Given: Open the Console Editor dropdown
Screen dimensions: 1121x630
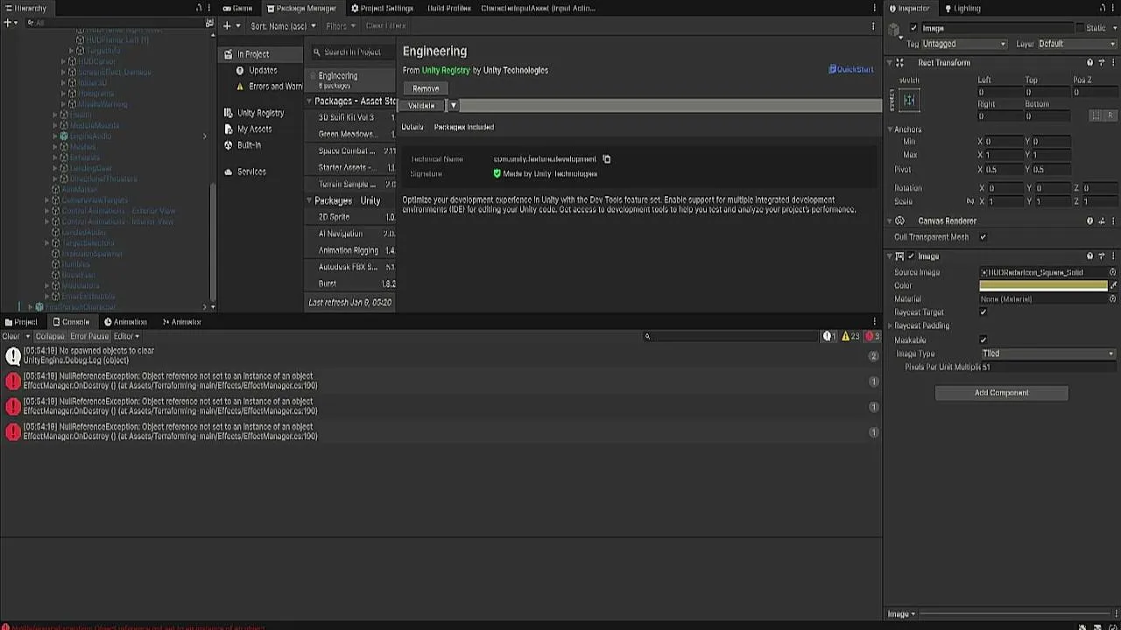Looking at the screenshot, I should click(x=126, y=336).
